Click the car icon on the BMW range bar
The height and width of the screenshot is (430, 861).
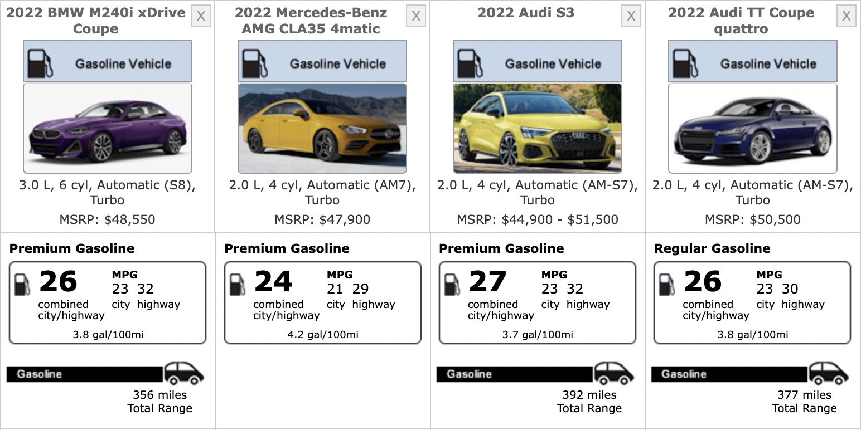pyautogui.click(x=183, y=373)
